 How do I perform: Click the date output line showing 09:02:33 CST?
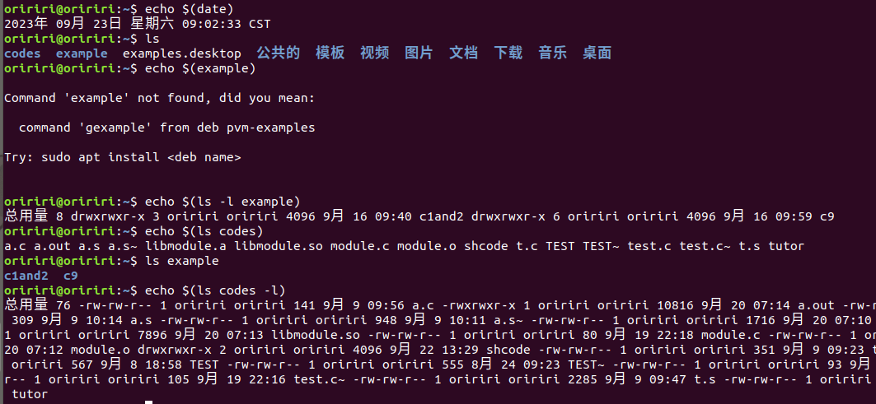[137, 24]
